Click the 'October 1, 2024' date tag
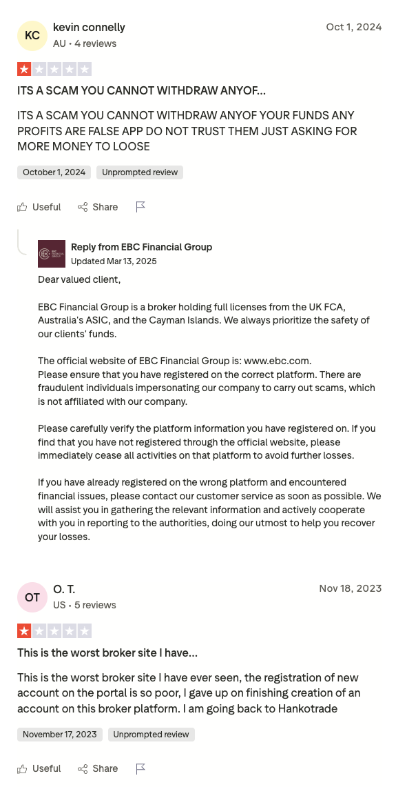 (x=54, y=172)
